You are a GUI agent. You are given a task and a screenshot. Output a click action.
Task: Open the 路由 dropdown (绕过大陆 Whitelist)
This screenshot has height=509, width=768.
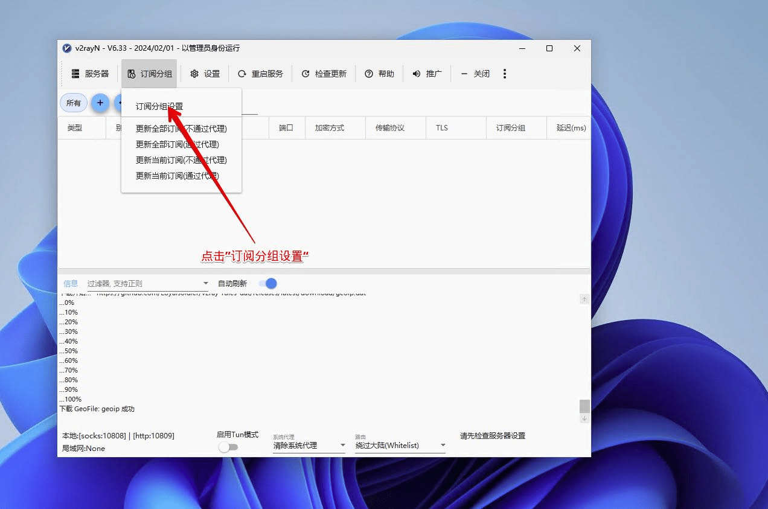tap(400, 446)
